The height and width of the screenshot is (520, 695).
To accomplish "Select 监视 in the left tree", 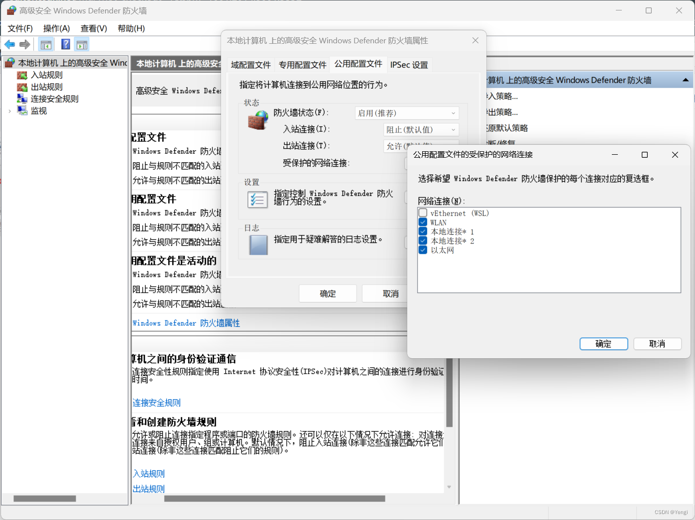I will 39,111.
